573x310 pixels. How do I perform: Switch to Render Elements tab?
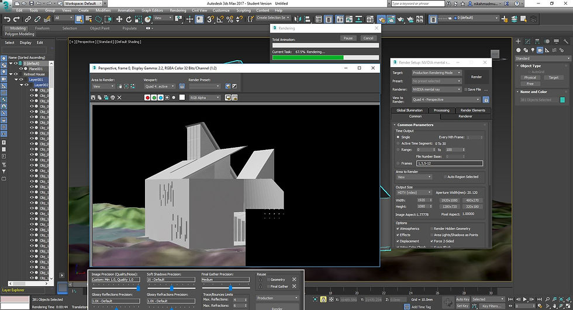click(472, 110)
